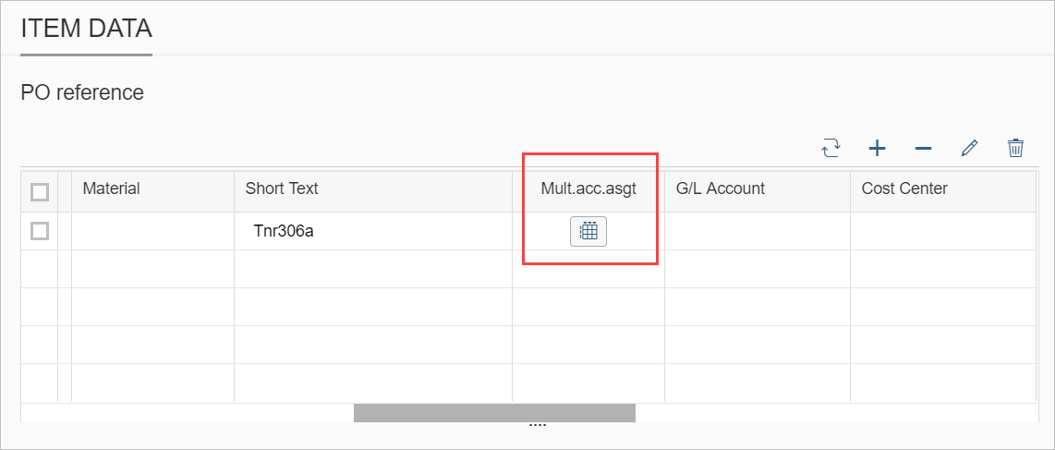Click the pencil edit icon

pos(969,148)
